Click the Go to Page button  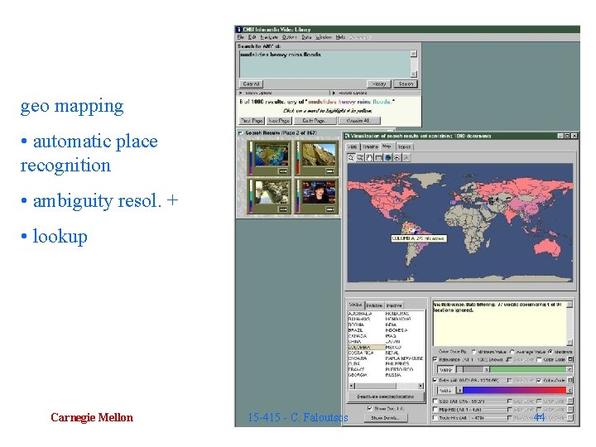click(x=315, y=121)
